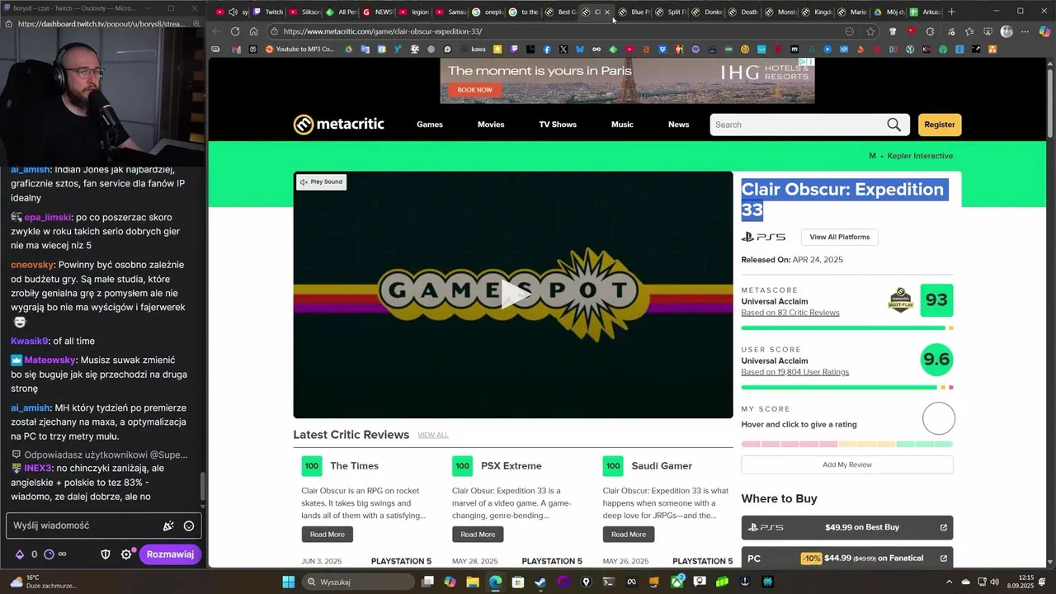Open chat settings gear icon
This screenshot has height=594, width=1056.
point(126,554)
